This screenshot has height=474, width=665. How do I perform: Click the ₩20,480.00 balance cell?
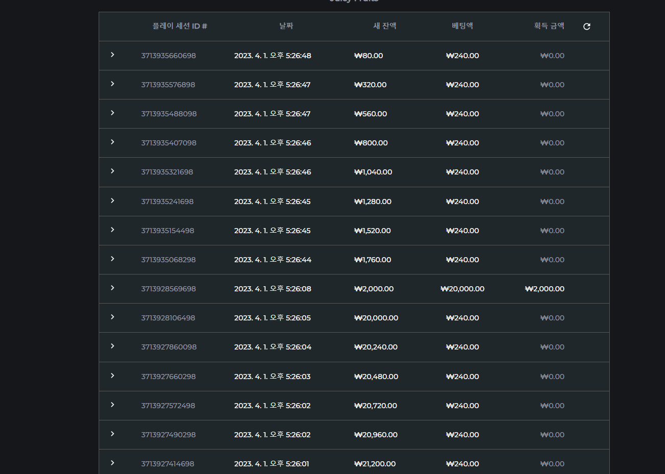[x=376, y=377]
